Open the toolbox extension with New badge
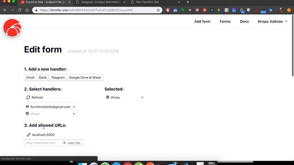Image resolution: width=294 pixels, height=165 pixels. 263,11
